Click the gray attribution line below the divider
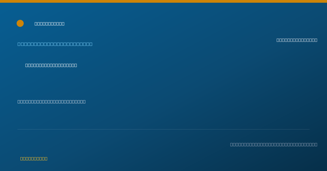 tap(274, 144)
